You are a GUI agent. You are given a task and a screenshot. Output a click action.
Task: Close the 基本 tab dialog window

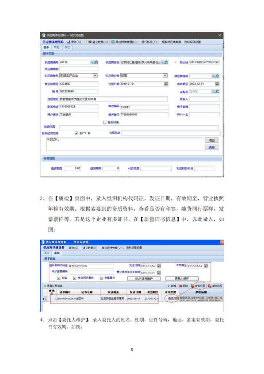click(x=220, y=35)
